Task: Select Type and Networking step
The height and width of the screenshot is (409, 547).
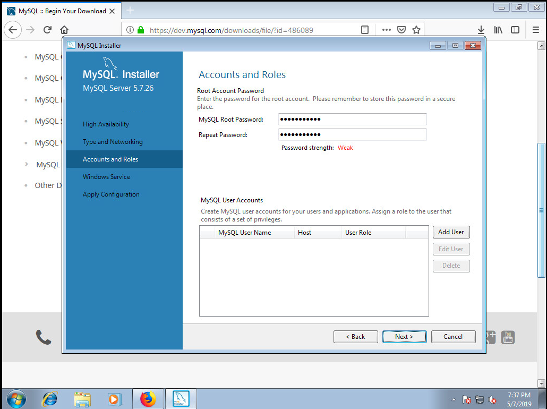Action: point(113,142)
